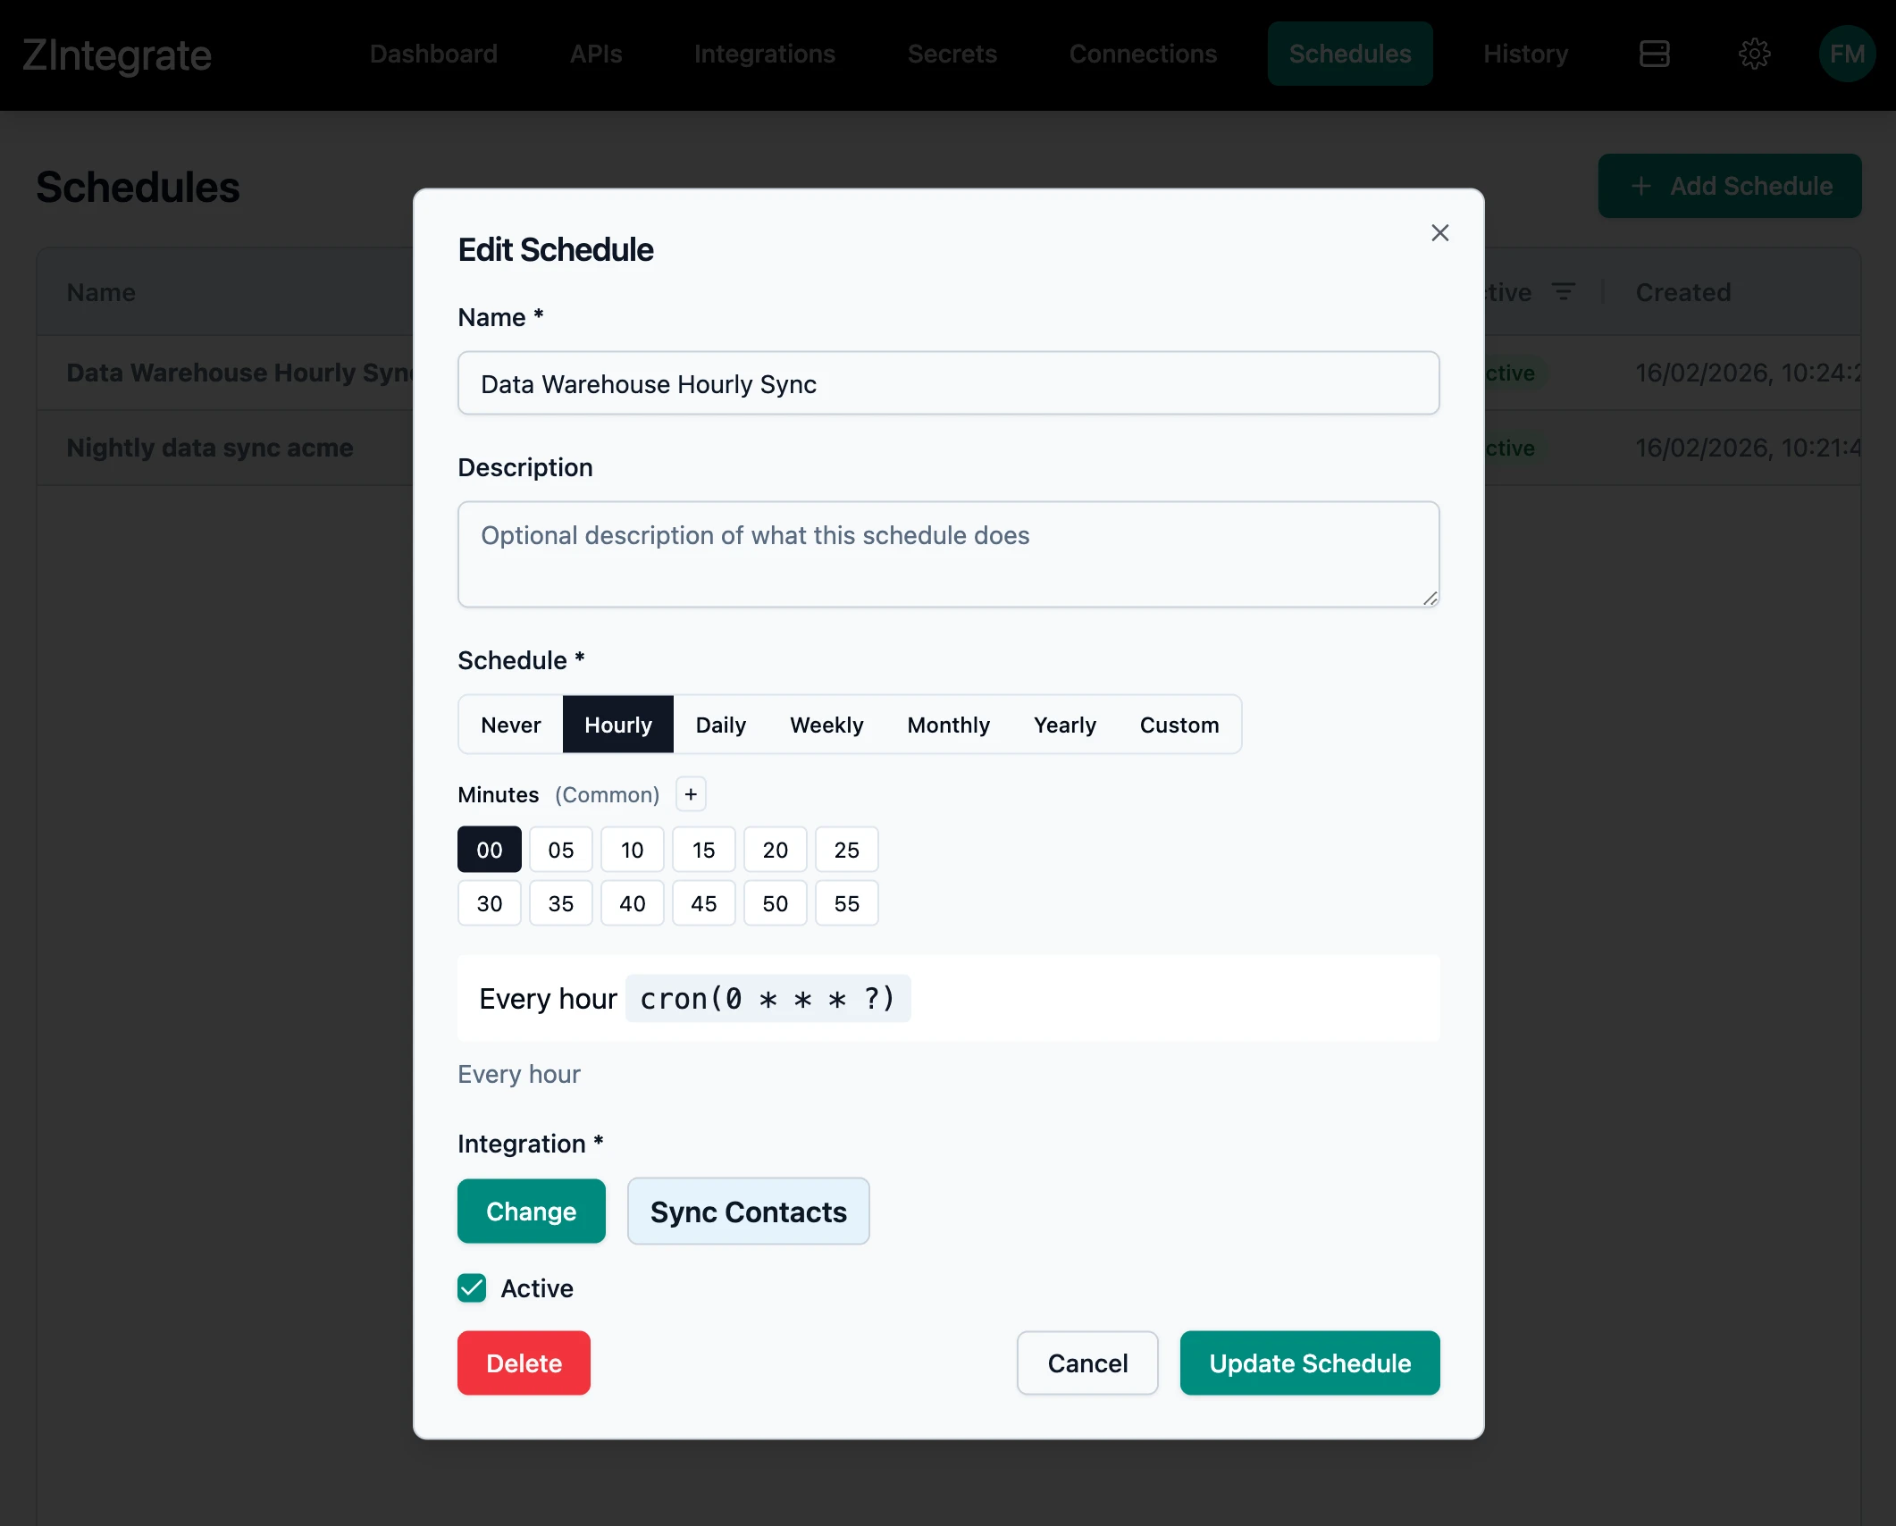Toggle minute 30 selection
1896x1526 pixels.
(489, 903)
